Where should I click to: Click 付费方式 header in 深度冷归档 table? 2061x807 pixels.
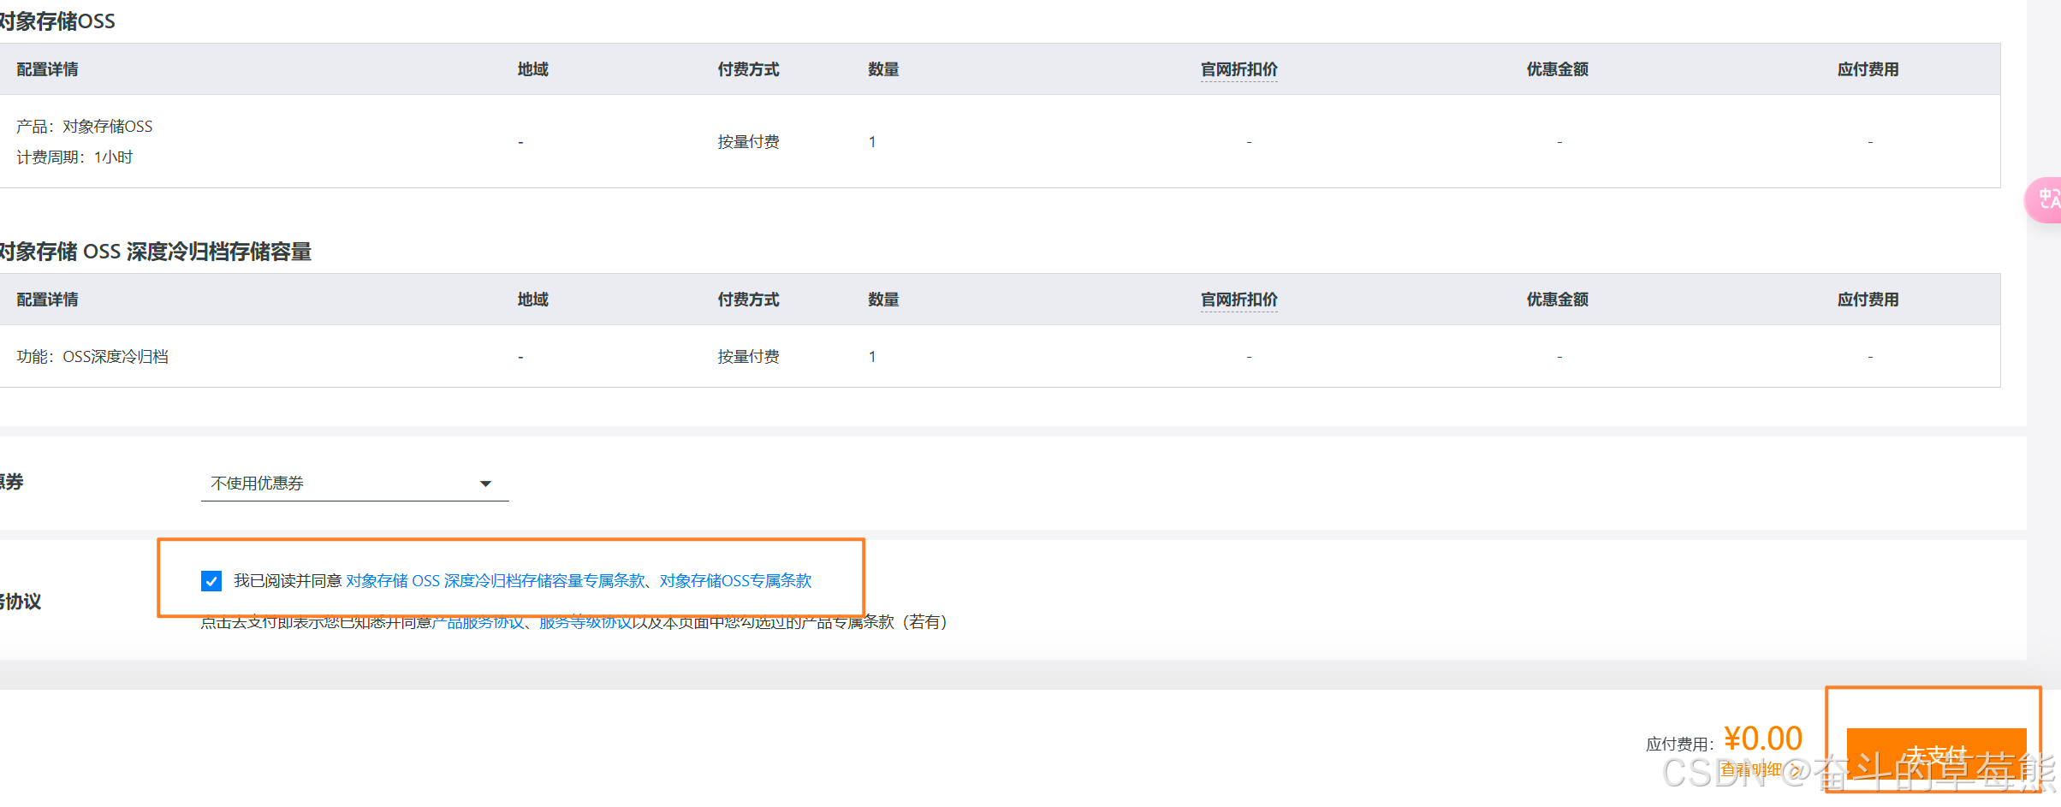pos(748,300)
